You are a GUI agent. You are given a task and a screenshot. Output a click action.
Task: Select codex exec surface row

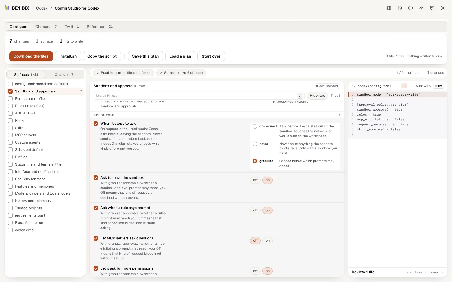tap(45, 230)
